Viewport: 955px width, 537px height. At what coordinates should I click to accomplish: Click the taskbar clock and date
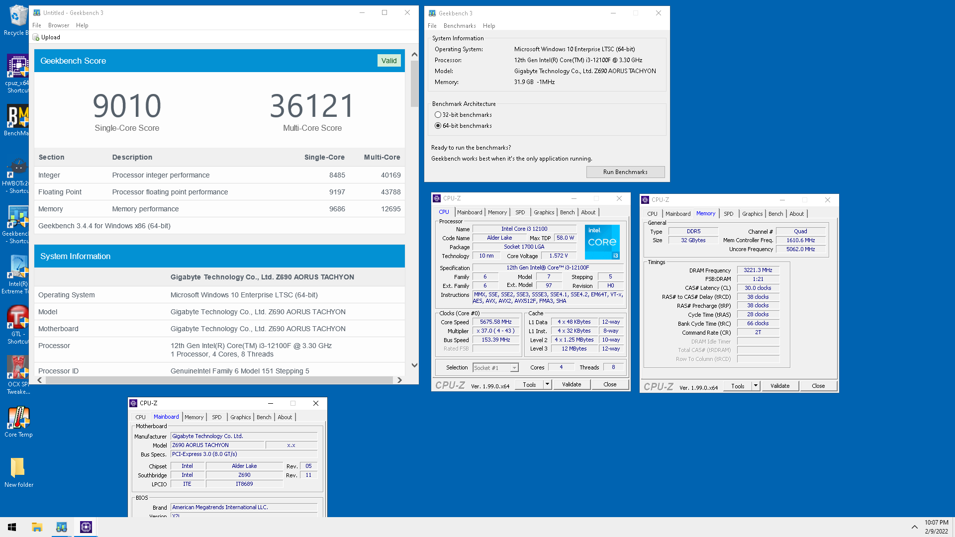[936, 527]
